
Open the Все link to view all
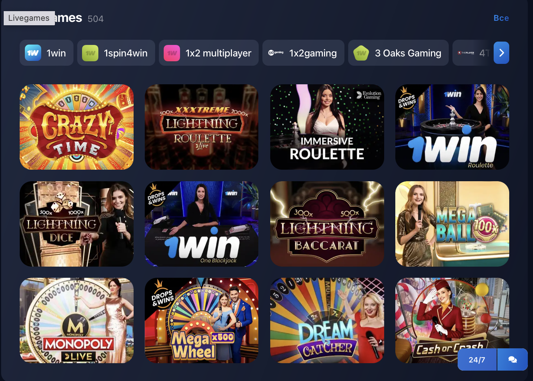click(501, 18)
